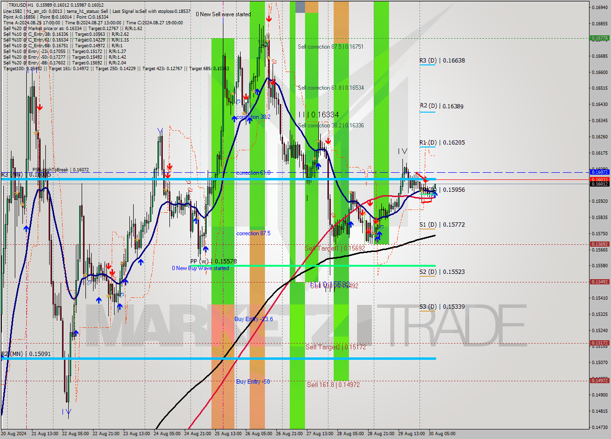Click green 0.16778 price axis tag
This screenshot has width=611, height=439.
600,38
